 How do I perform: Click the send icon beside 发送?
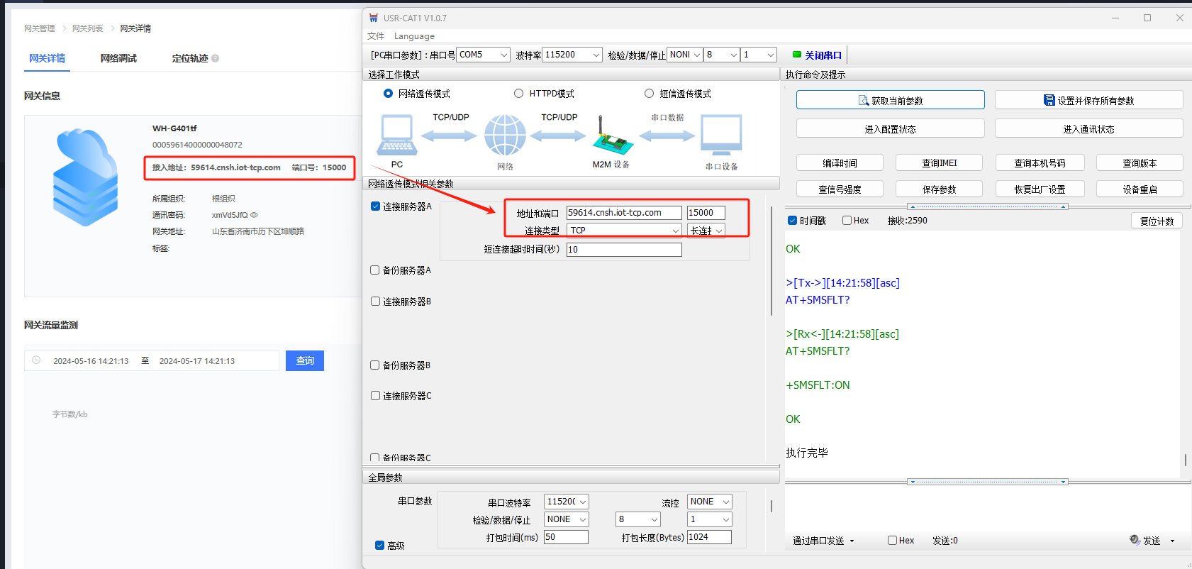click(x=1135, y=540)
